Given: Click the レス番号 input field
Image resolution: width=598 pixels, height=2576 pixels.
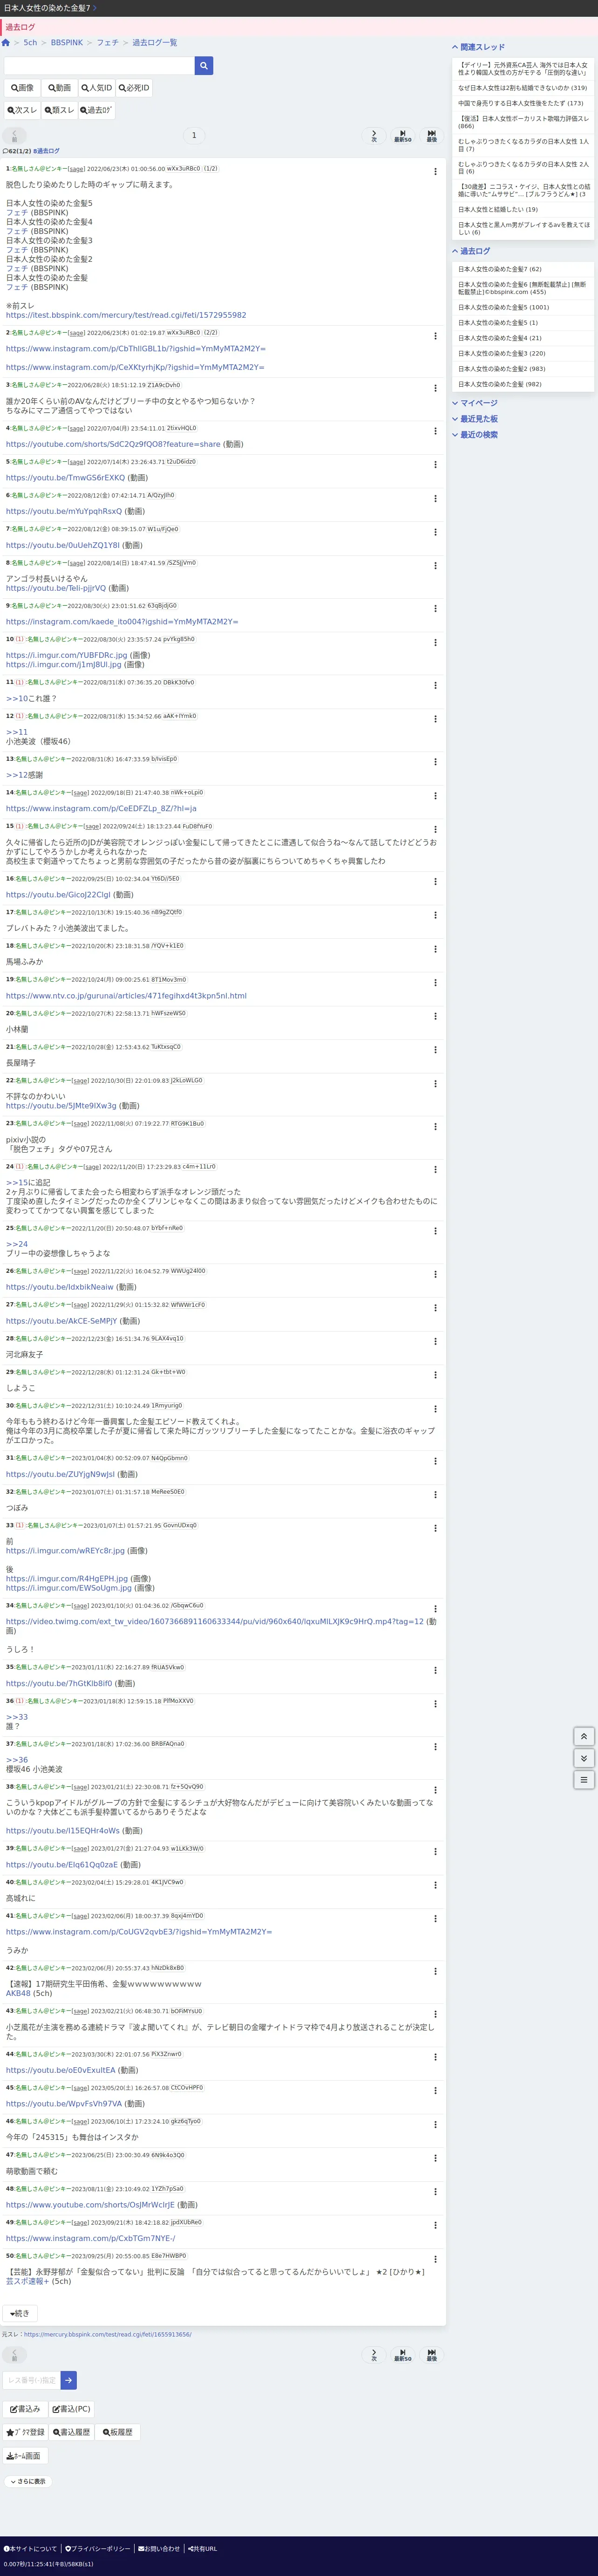Looking at the screenshot, I should click(x=32, y=2380).
